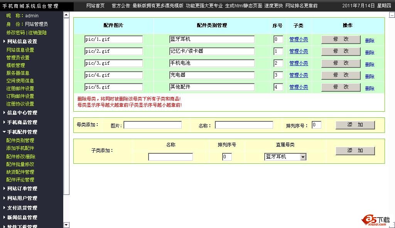
Task: Click 修改密码 link in sidebar
Action: [15, 33]
